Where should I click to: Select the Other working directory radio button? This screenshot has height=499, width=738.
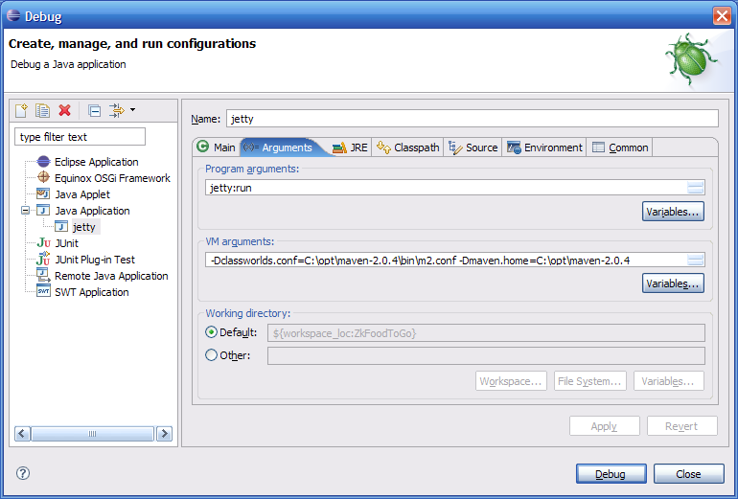[212, 355]
